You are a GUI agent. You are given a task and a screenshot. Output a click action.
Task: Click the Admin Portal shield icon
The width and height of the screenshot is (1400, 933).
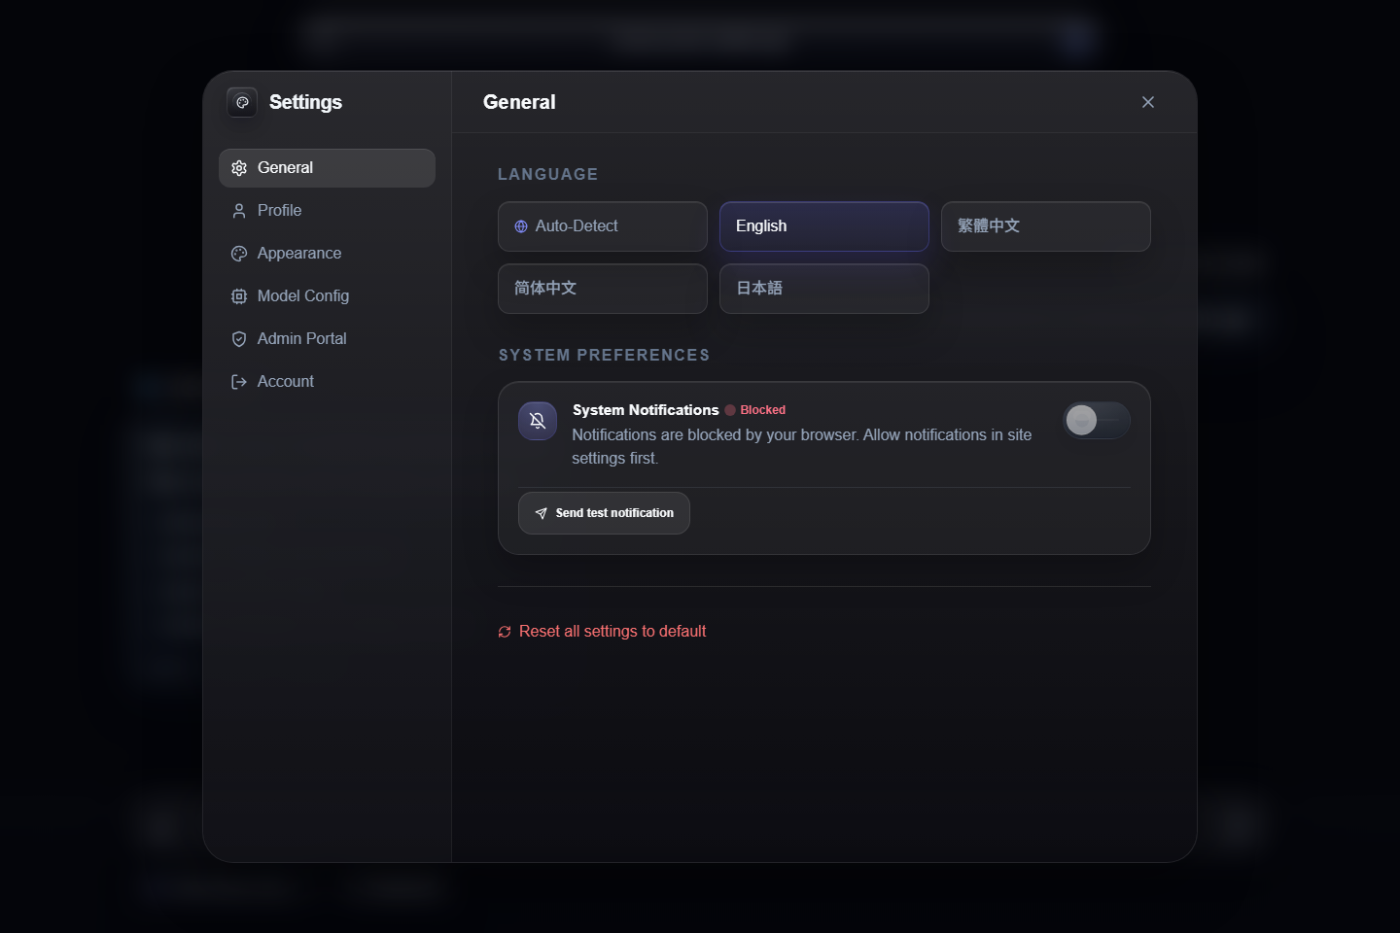[x=239, y=339]
